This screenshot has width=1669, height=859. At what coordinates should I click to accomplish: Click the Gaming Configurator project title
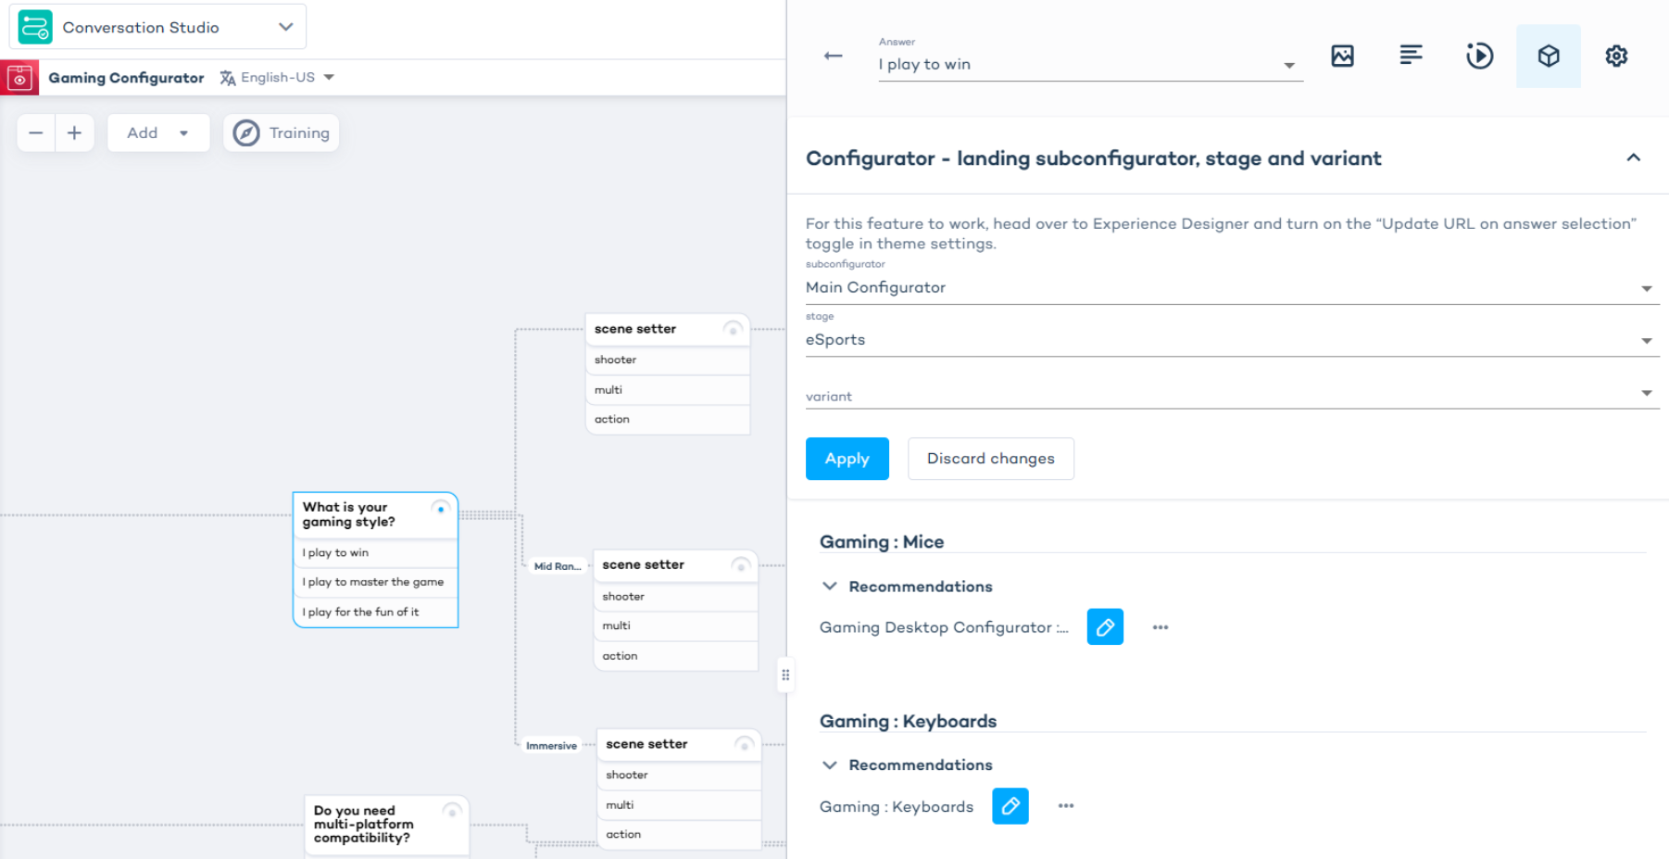[x=126, y=78]
